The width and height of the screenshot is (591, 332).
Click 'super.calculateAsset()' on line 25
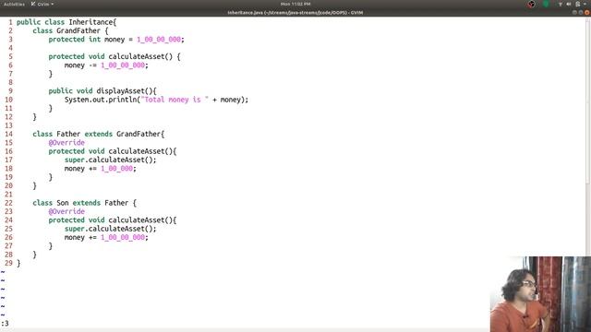tap(109, 229)
